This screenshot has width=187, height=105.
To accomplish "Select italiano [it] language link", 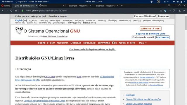I will click(102, 20).
